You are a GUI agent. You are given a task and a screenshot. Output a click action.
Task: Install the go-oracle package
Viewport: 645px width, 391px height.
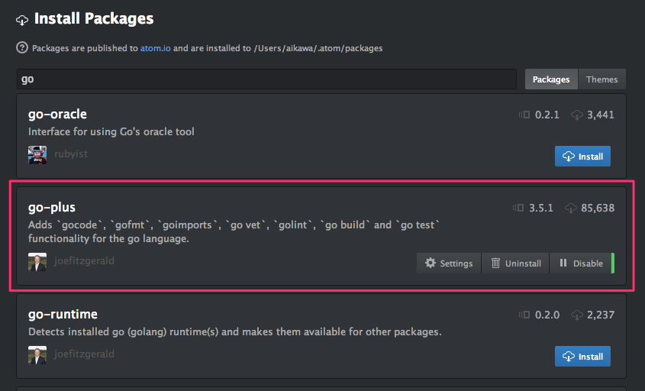point(582,157)
